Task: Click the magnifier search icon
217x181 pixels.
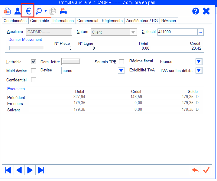Action: (39, 11)
